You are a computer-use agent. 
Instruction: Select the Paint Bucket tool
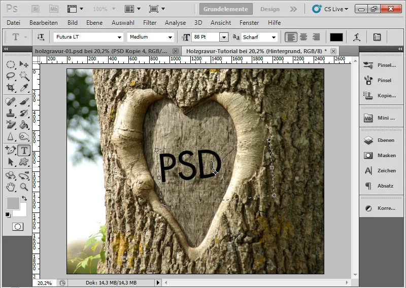[24, 125]
